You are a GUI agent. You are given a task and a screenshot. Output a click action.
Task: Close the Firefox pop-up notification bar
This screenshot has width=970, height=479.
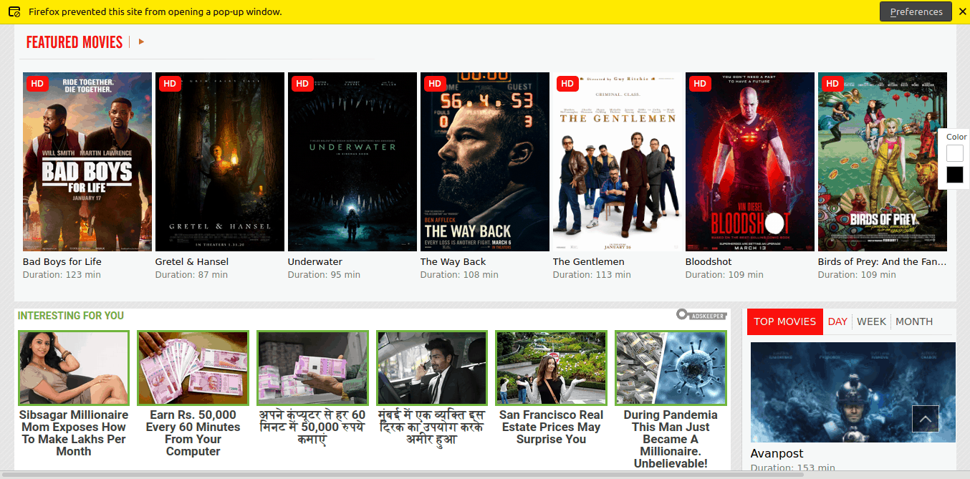(961, 11)
